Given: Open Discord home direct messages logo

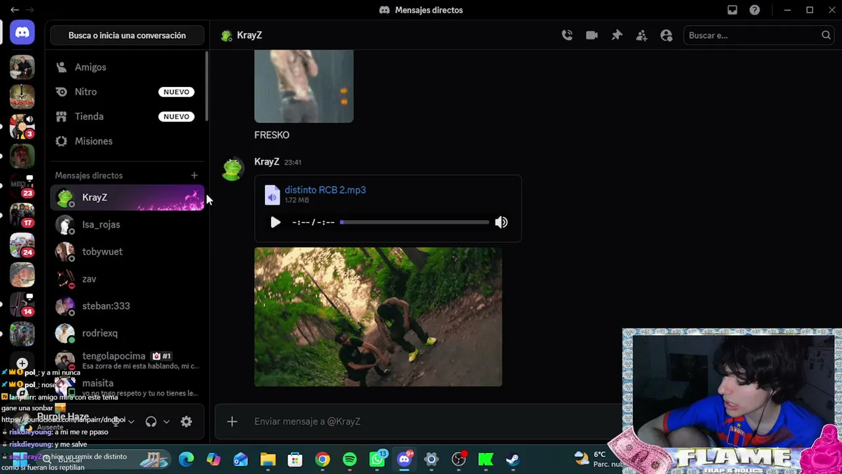Looking at the screenshot, I should click(x=22, y=32).
